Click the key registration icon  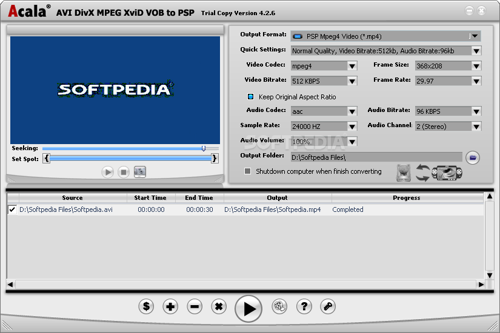[x=328, y=306]
